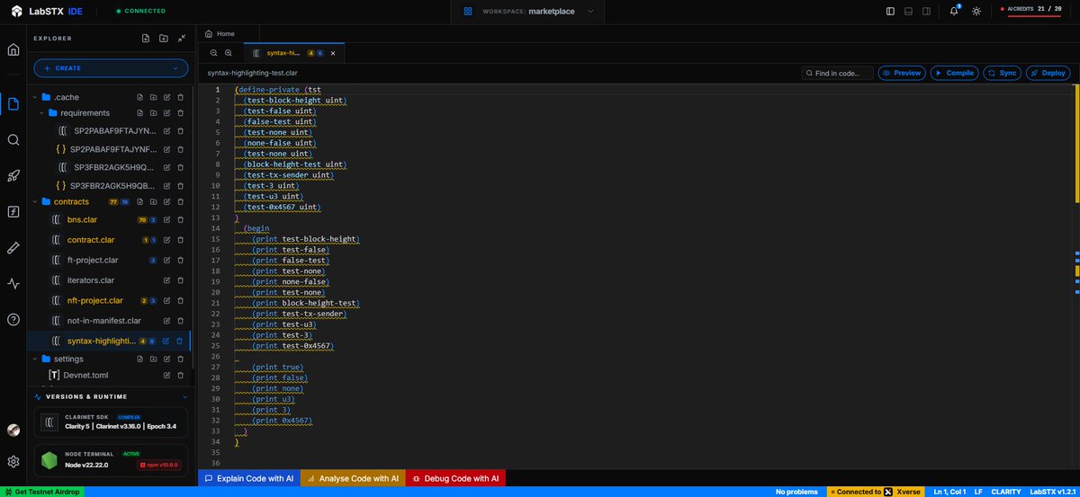Open the function sidebar icon

pyautogui.click(x=13, y=212)
